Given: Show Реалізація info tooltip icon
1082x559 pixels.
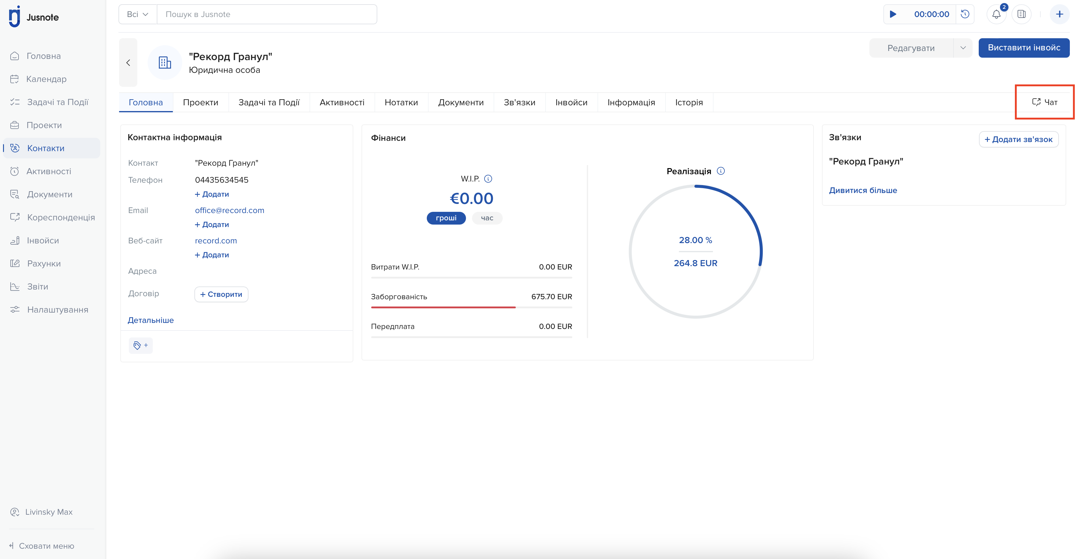Looking at the screenshot, I should click(x=721, y=171).
